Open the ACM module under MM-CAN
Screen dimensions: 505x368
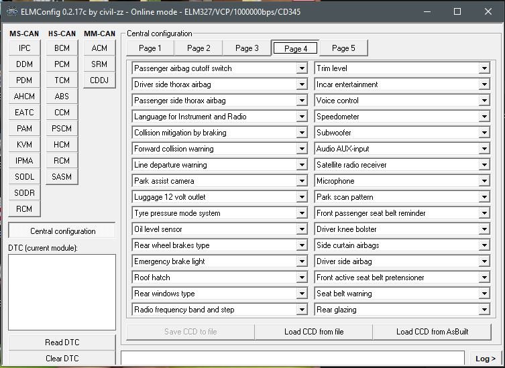pyautogui.click(x=99, y=48)
